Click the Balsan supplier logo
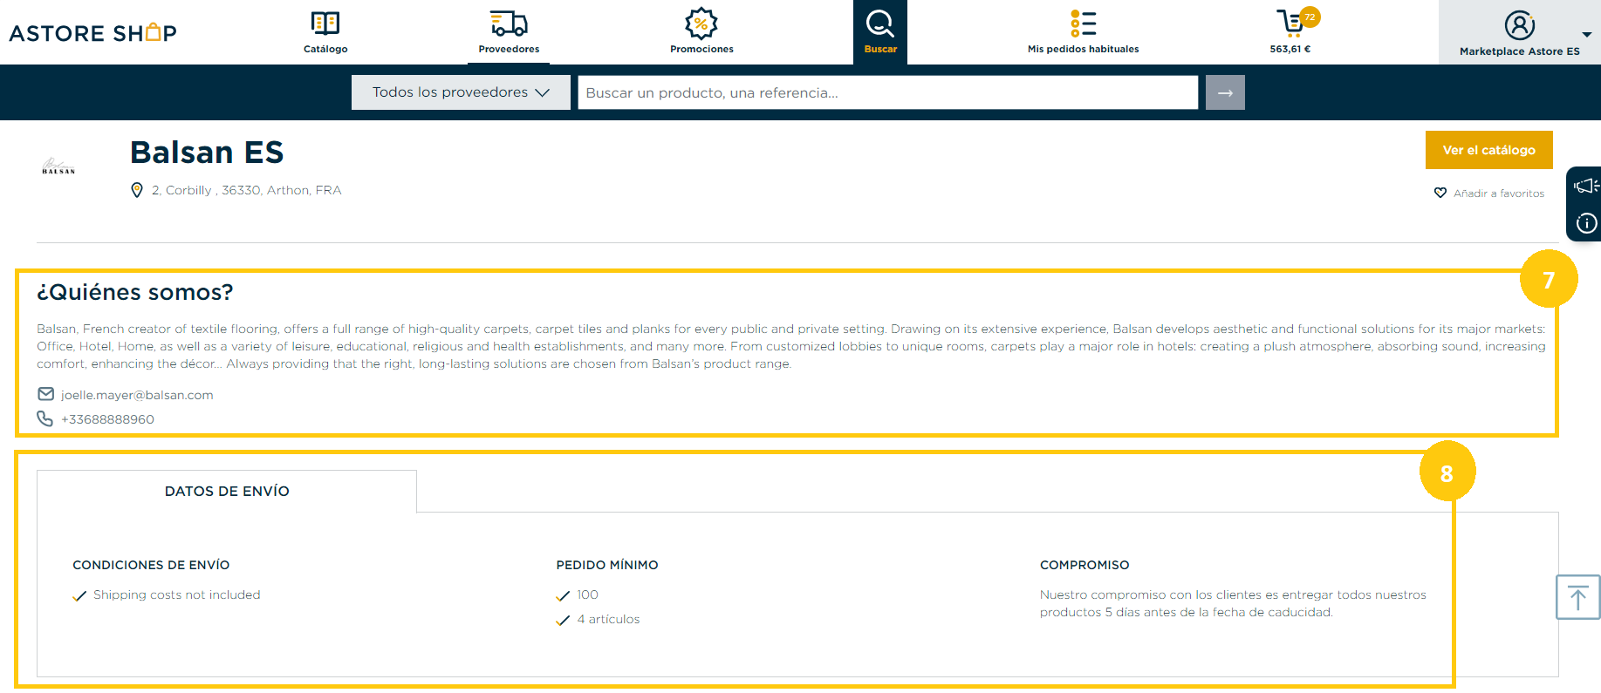The image size is (1601, 693). (x=58, y=166)
